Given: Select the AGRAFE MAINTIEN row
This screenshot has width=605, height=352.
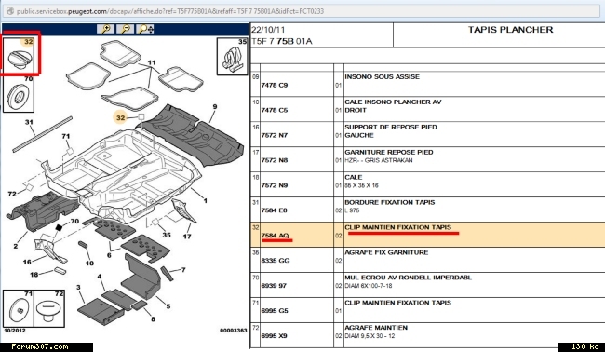Looking at the screenshot, I should (x=427, y=335).
